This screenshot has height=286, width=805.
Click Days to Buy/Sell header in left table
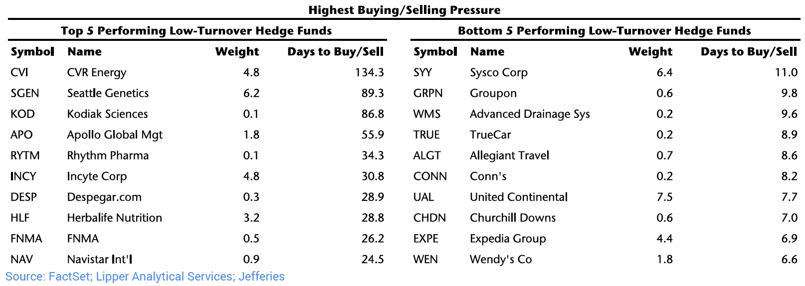335,52
